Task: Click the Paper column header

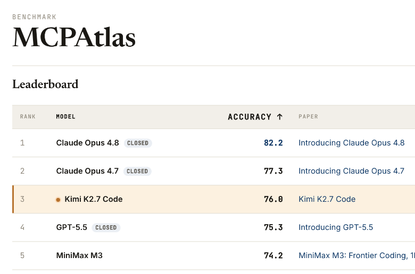Action: click(309, 116)
